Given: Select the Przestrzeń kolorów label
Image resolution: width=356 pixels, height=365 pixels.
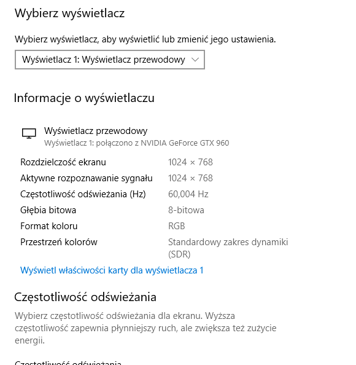Looking at the screenshot, I should pos(59,242).
